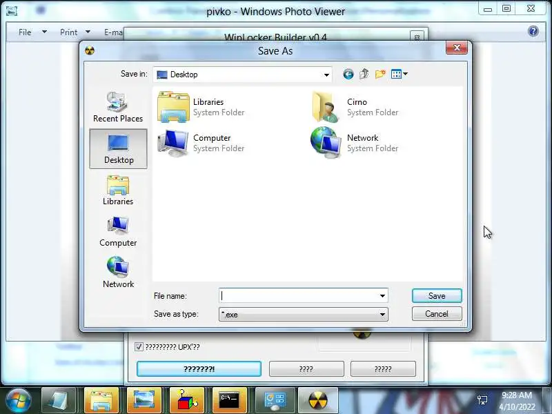This screenshot has height=414, width=552.
Task: Open the command prompt on the taskbar
Action: click(230, 401)
